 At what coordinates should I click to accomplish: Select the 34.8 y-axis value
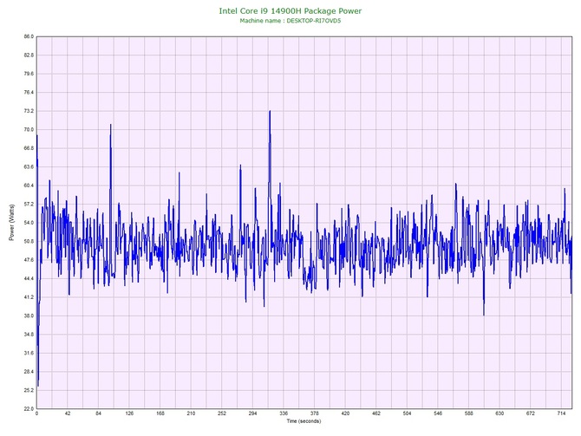(29, 335)
